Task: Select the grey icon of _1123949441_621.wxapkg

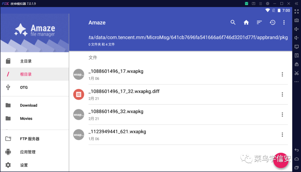Action: 79,135
